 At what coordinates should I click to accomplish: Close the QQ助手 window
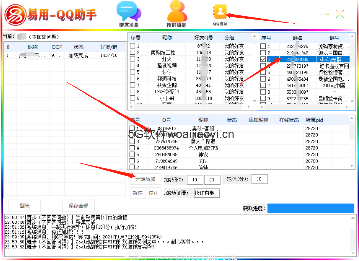(x=340, y=14)
